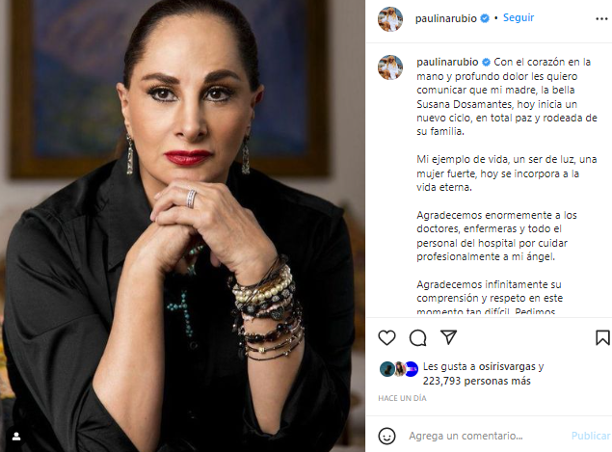Click the verified badge in header
The image size is (612, 452).
[485, 18]
